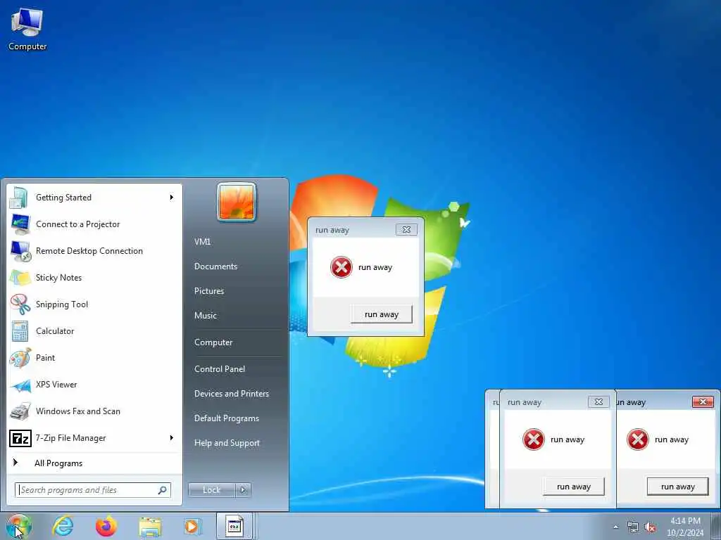The height and width of the screenshot is (540, 721).
Task: Expand Getting Started submenu arrow
Action: click(172, 198)
